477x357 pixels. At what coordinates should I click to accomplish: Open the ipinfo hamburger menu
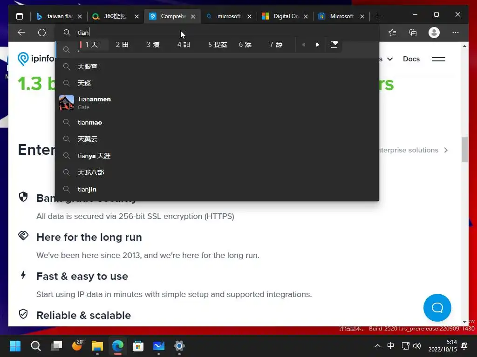438,59
